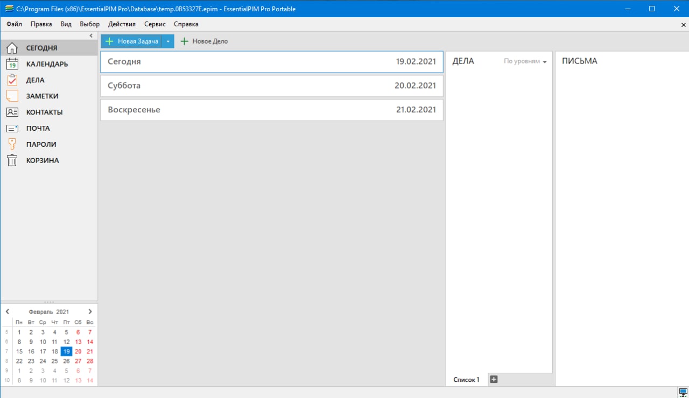Click the ДЕЛА panel header
This screenshot has width=689, height=398.
(x=463, y=61)
